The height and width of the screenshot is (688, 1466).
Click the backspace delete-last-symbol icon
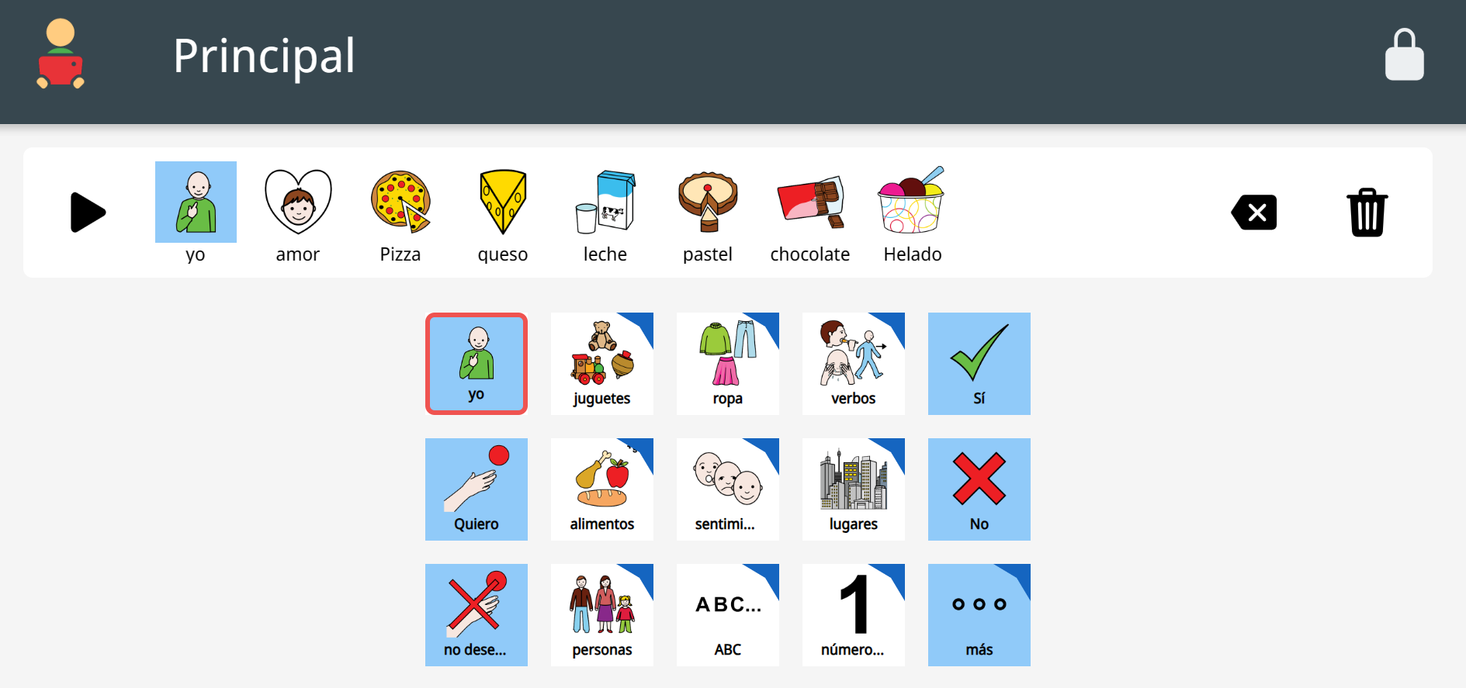coord(1254,213)
